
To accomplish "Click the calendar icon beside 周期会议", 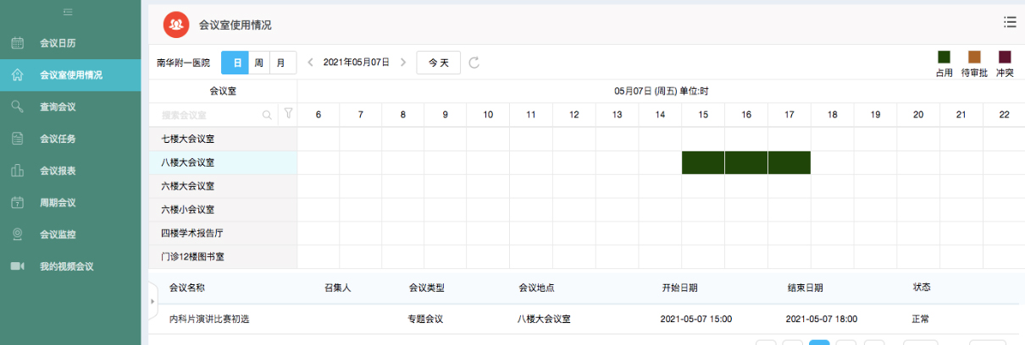I will tap(17, 202).
